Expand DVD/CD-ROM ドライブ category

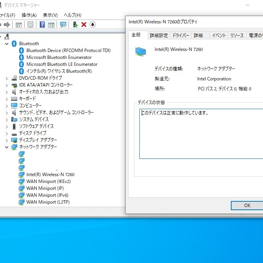pyautogui.click(x=7, y=78)
